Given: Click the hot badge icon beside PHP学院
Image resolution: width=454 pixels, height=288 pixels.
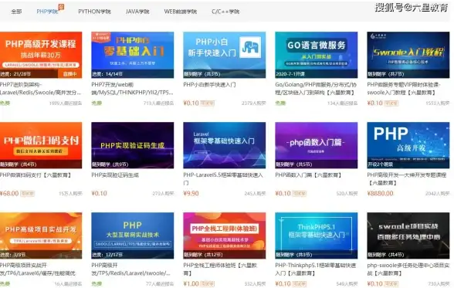Looking at the screenshot, I should point(61,7).
